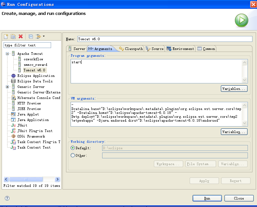Click the filter launch configurations icon

click(x=38, y=36)
